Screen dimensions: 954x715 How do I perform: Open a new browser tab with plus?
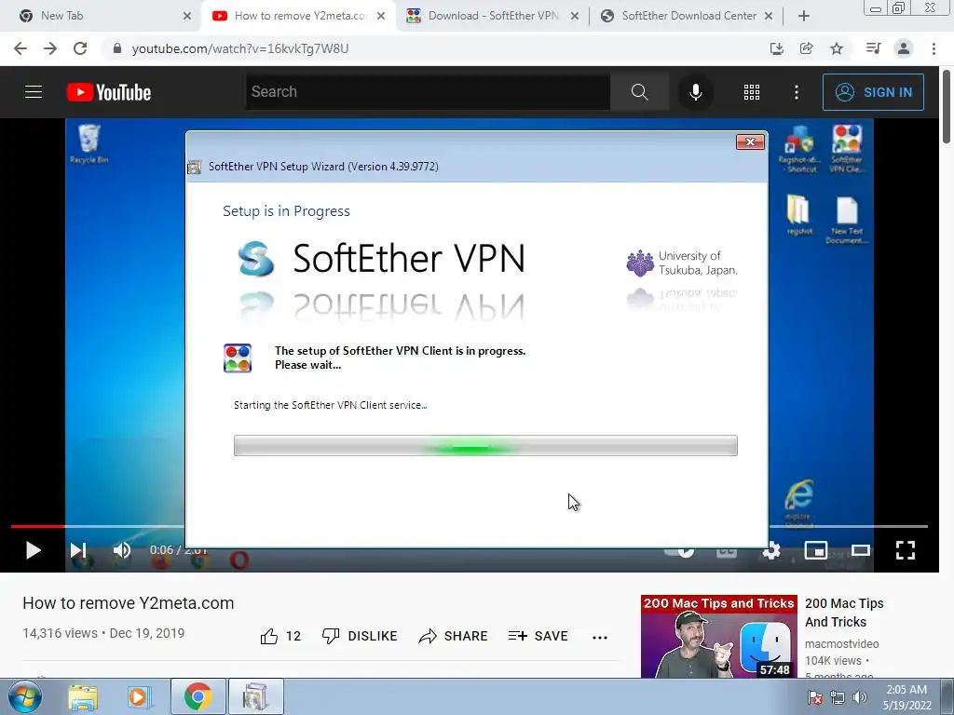[804, 16]
